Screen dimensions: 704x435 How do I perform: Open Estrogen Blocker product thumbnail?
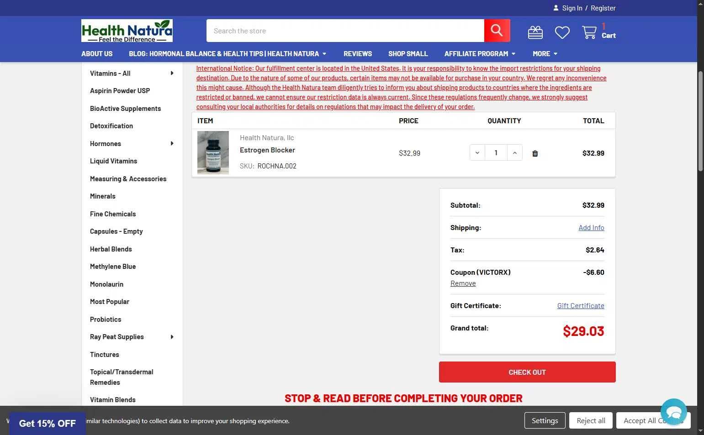[213, 152]
